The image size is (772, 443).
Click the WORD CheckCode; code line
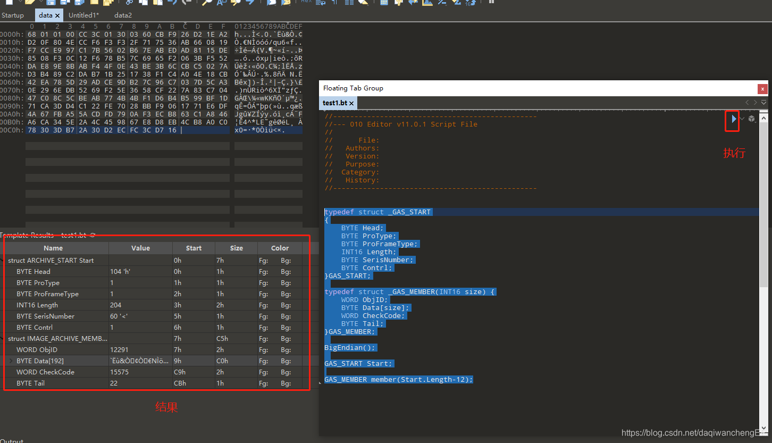(x=373, y=315)
